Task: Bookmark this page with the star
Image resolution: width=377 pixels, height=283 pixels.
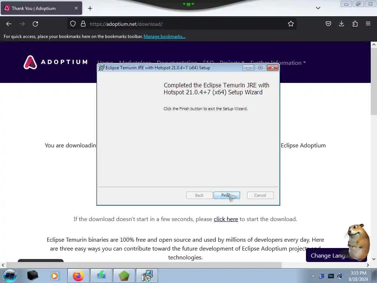Action: click(x=291, y=24)
